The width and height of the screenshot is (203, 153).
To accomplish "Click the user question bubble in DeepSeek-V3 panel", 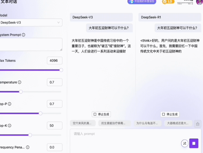I will click(x=109, y=28).
